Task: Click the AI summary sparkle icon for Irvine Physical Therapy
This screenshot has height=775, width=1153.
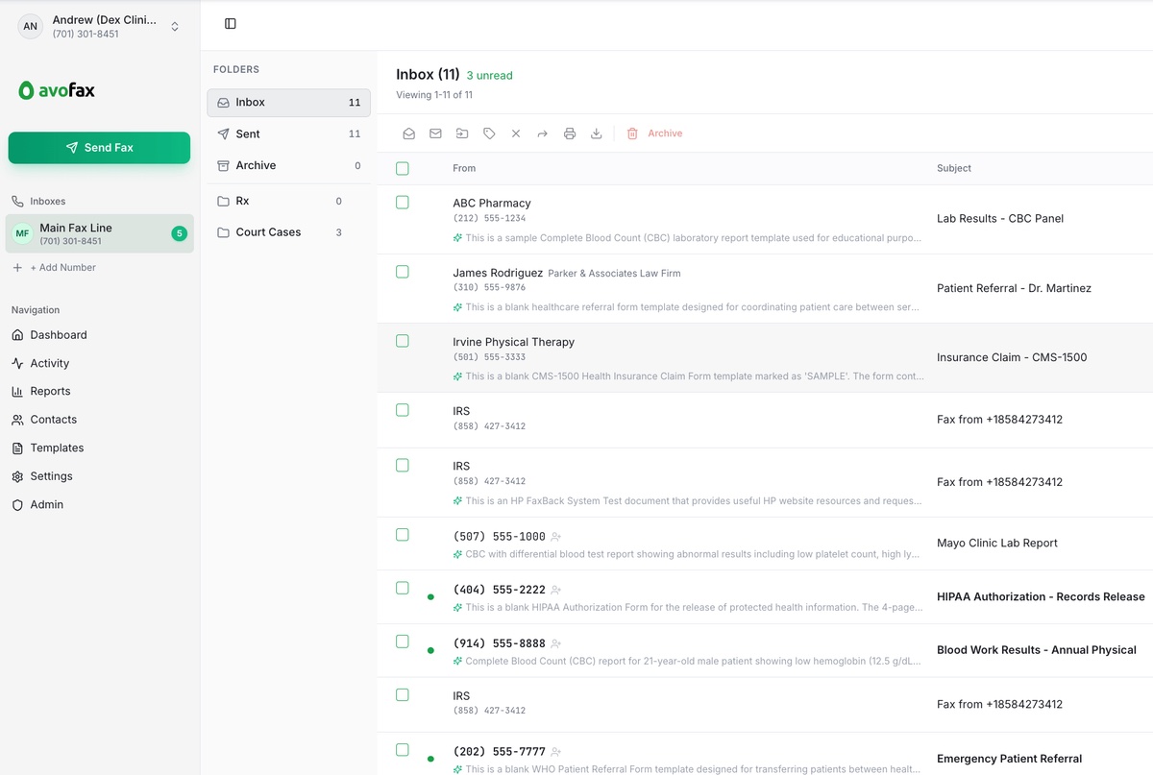Action: point(458,376)
